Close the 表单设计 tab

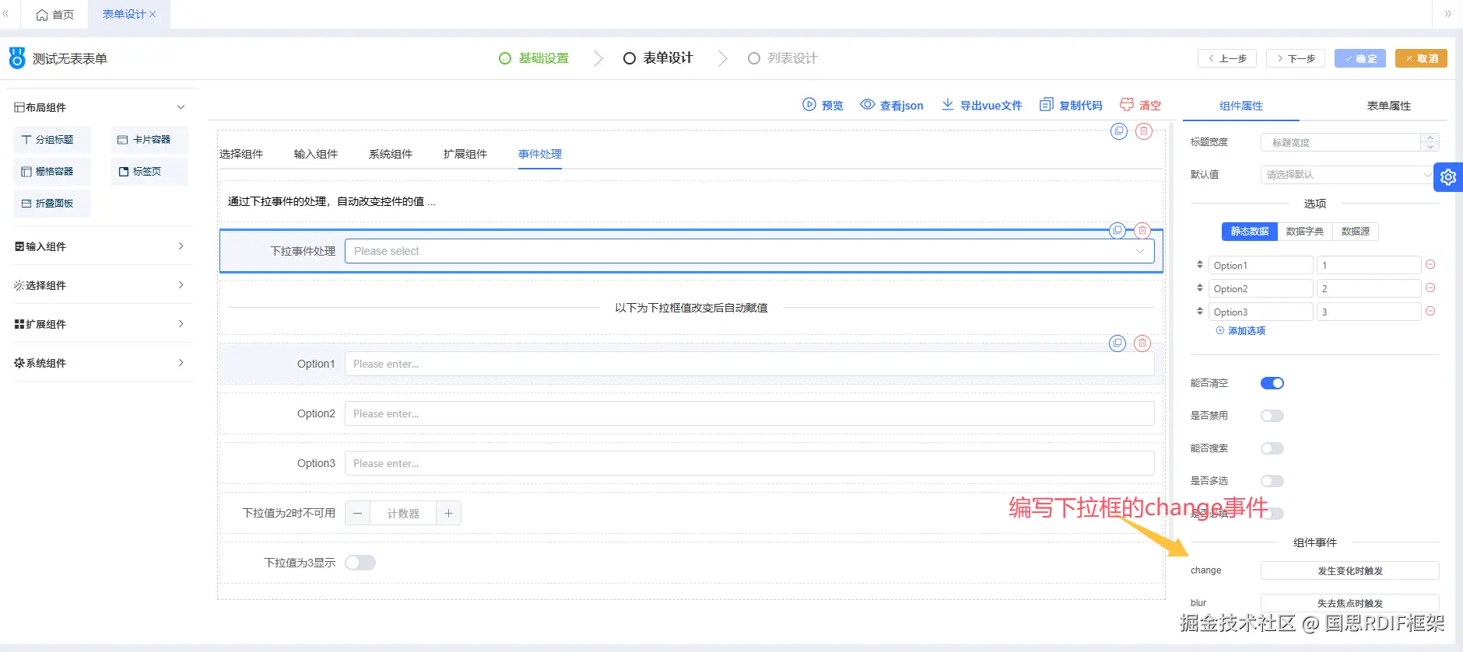(x=153, y=15)
